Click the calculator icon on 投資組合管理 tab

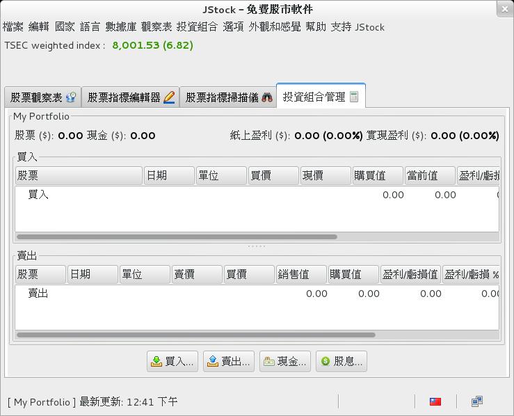[x=354, y=97]
